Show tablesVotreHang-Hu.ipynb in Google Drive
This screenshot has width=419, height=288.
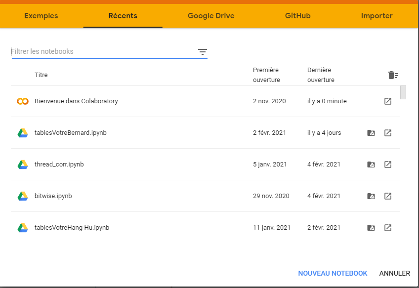point(371,228)
